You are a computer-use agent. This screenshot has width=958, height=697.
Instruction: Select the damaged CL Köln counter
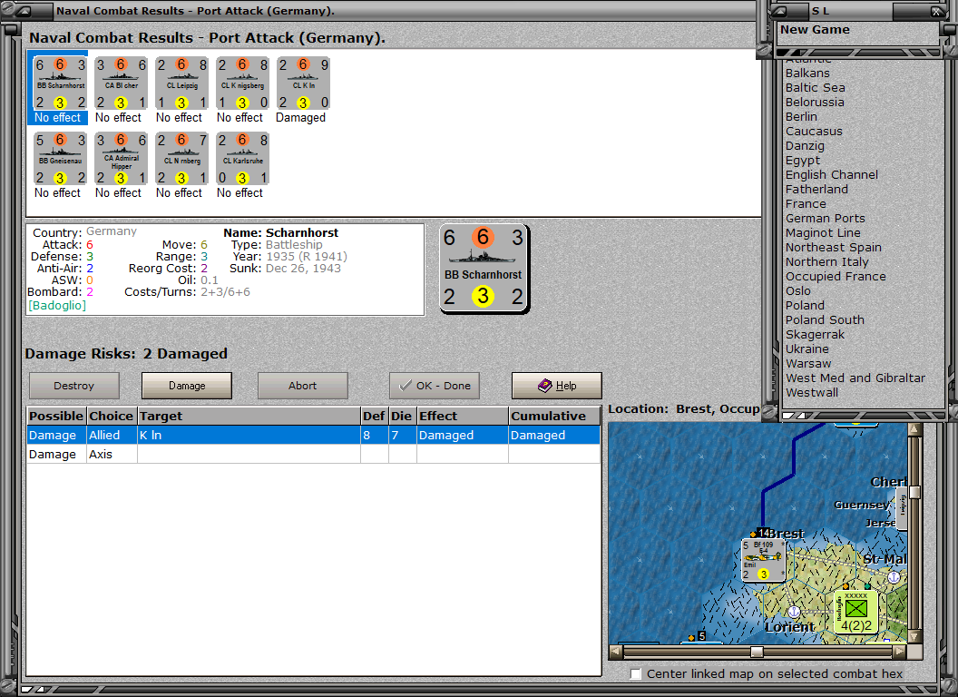(x=303, y=83)
